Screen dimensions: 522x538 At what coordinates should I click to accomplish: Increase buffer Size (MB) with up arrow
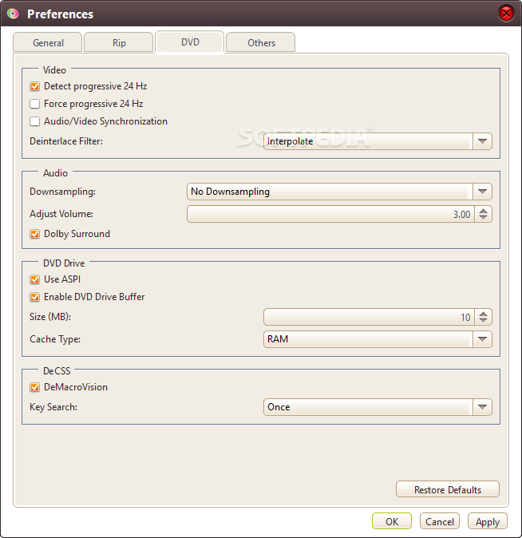coord(483,314)
